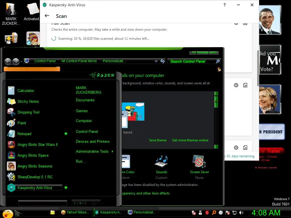Launch Paint from the Start menu
Viewport: 291px width, 218px height.
point(22,123)
